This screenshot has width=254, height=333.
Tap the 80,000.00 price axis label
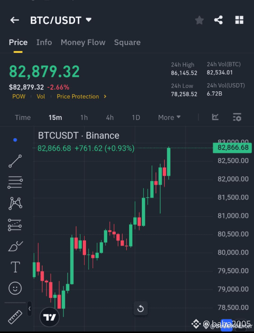(233, 252)
